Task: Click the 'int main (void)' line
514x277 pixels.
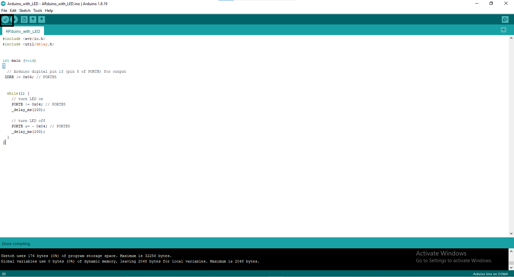Action: click(x=19, y=60)
